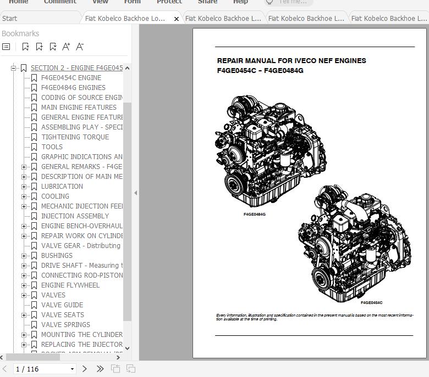
Task: Decrease bookmark font size with A- icon
Action: coord(80,47)
